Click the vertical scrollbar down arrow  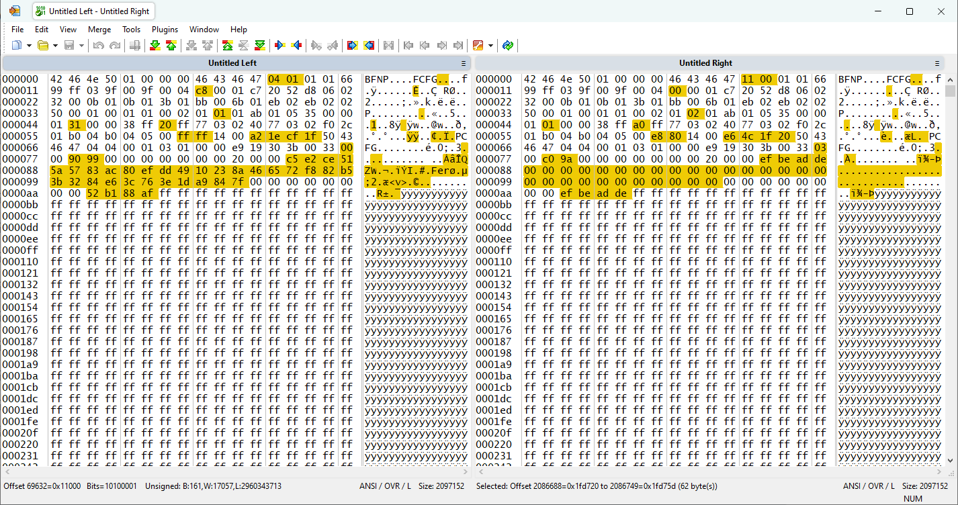tap(950, 461)
